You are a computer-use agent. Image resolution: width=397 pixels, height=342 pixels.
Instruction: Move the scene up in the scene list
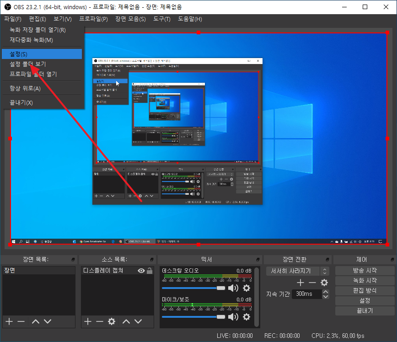[36, 321]
